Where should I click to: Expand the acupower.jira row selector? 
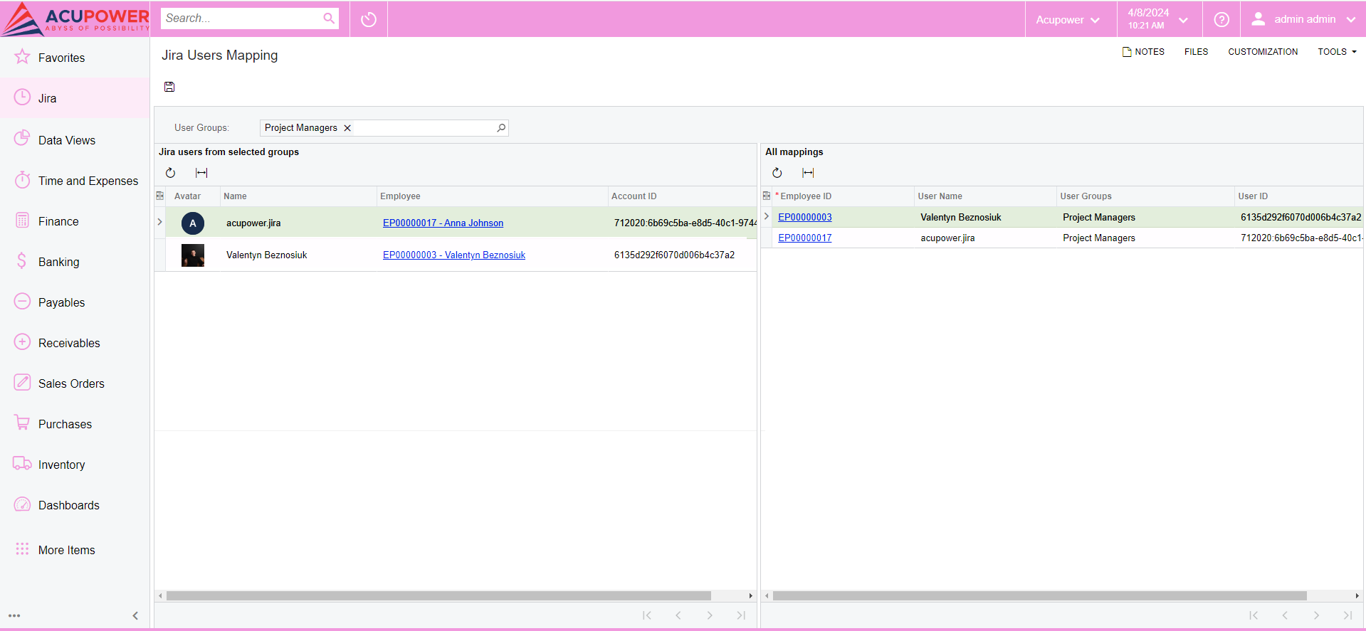pyautogui.click(x=159, y=222)
